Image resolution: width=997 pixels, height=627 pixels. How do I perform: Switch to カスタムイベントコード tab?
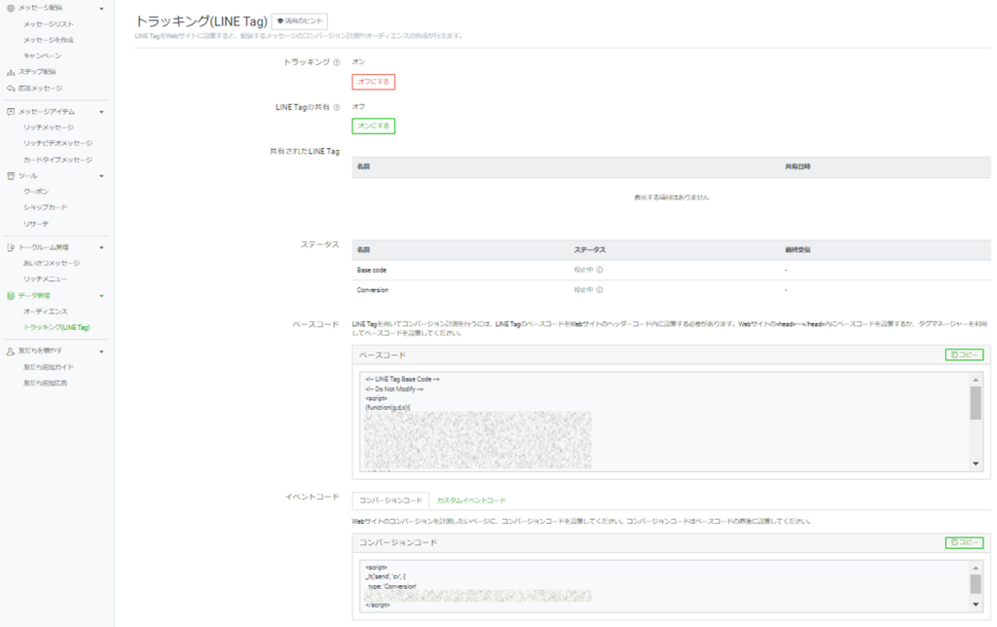tap(471, 500)
